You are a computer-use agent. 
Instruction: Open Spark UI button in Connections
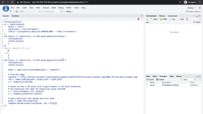coord(154,19)
